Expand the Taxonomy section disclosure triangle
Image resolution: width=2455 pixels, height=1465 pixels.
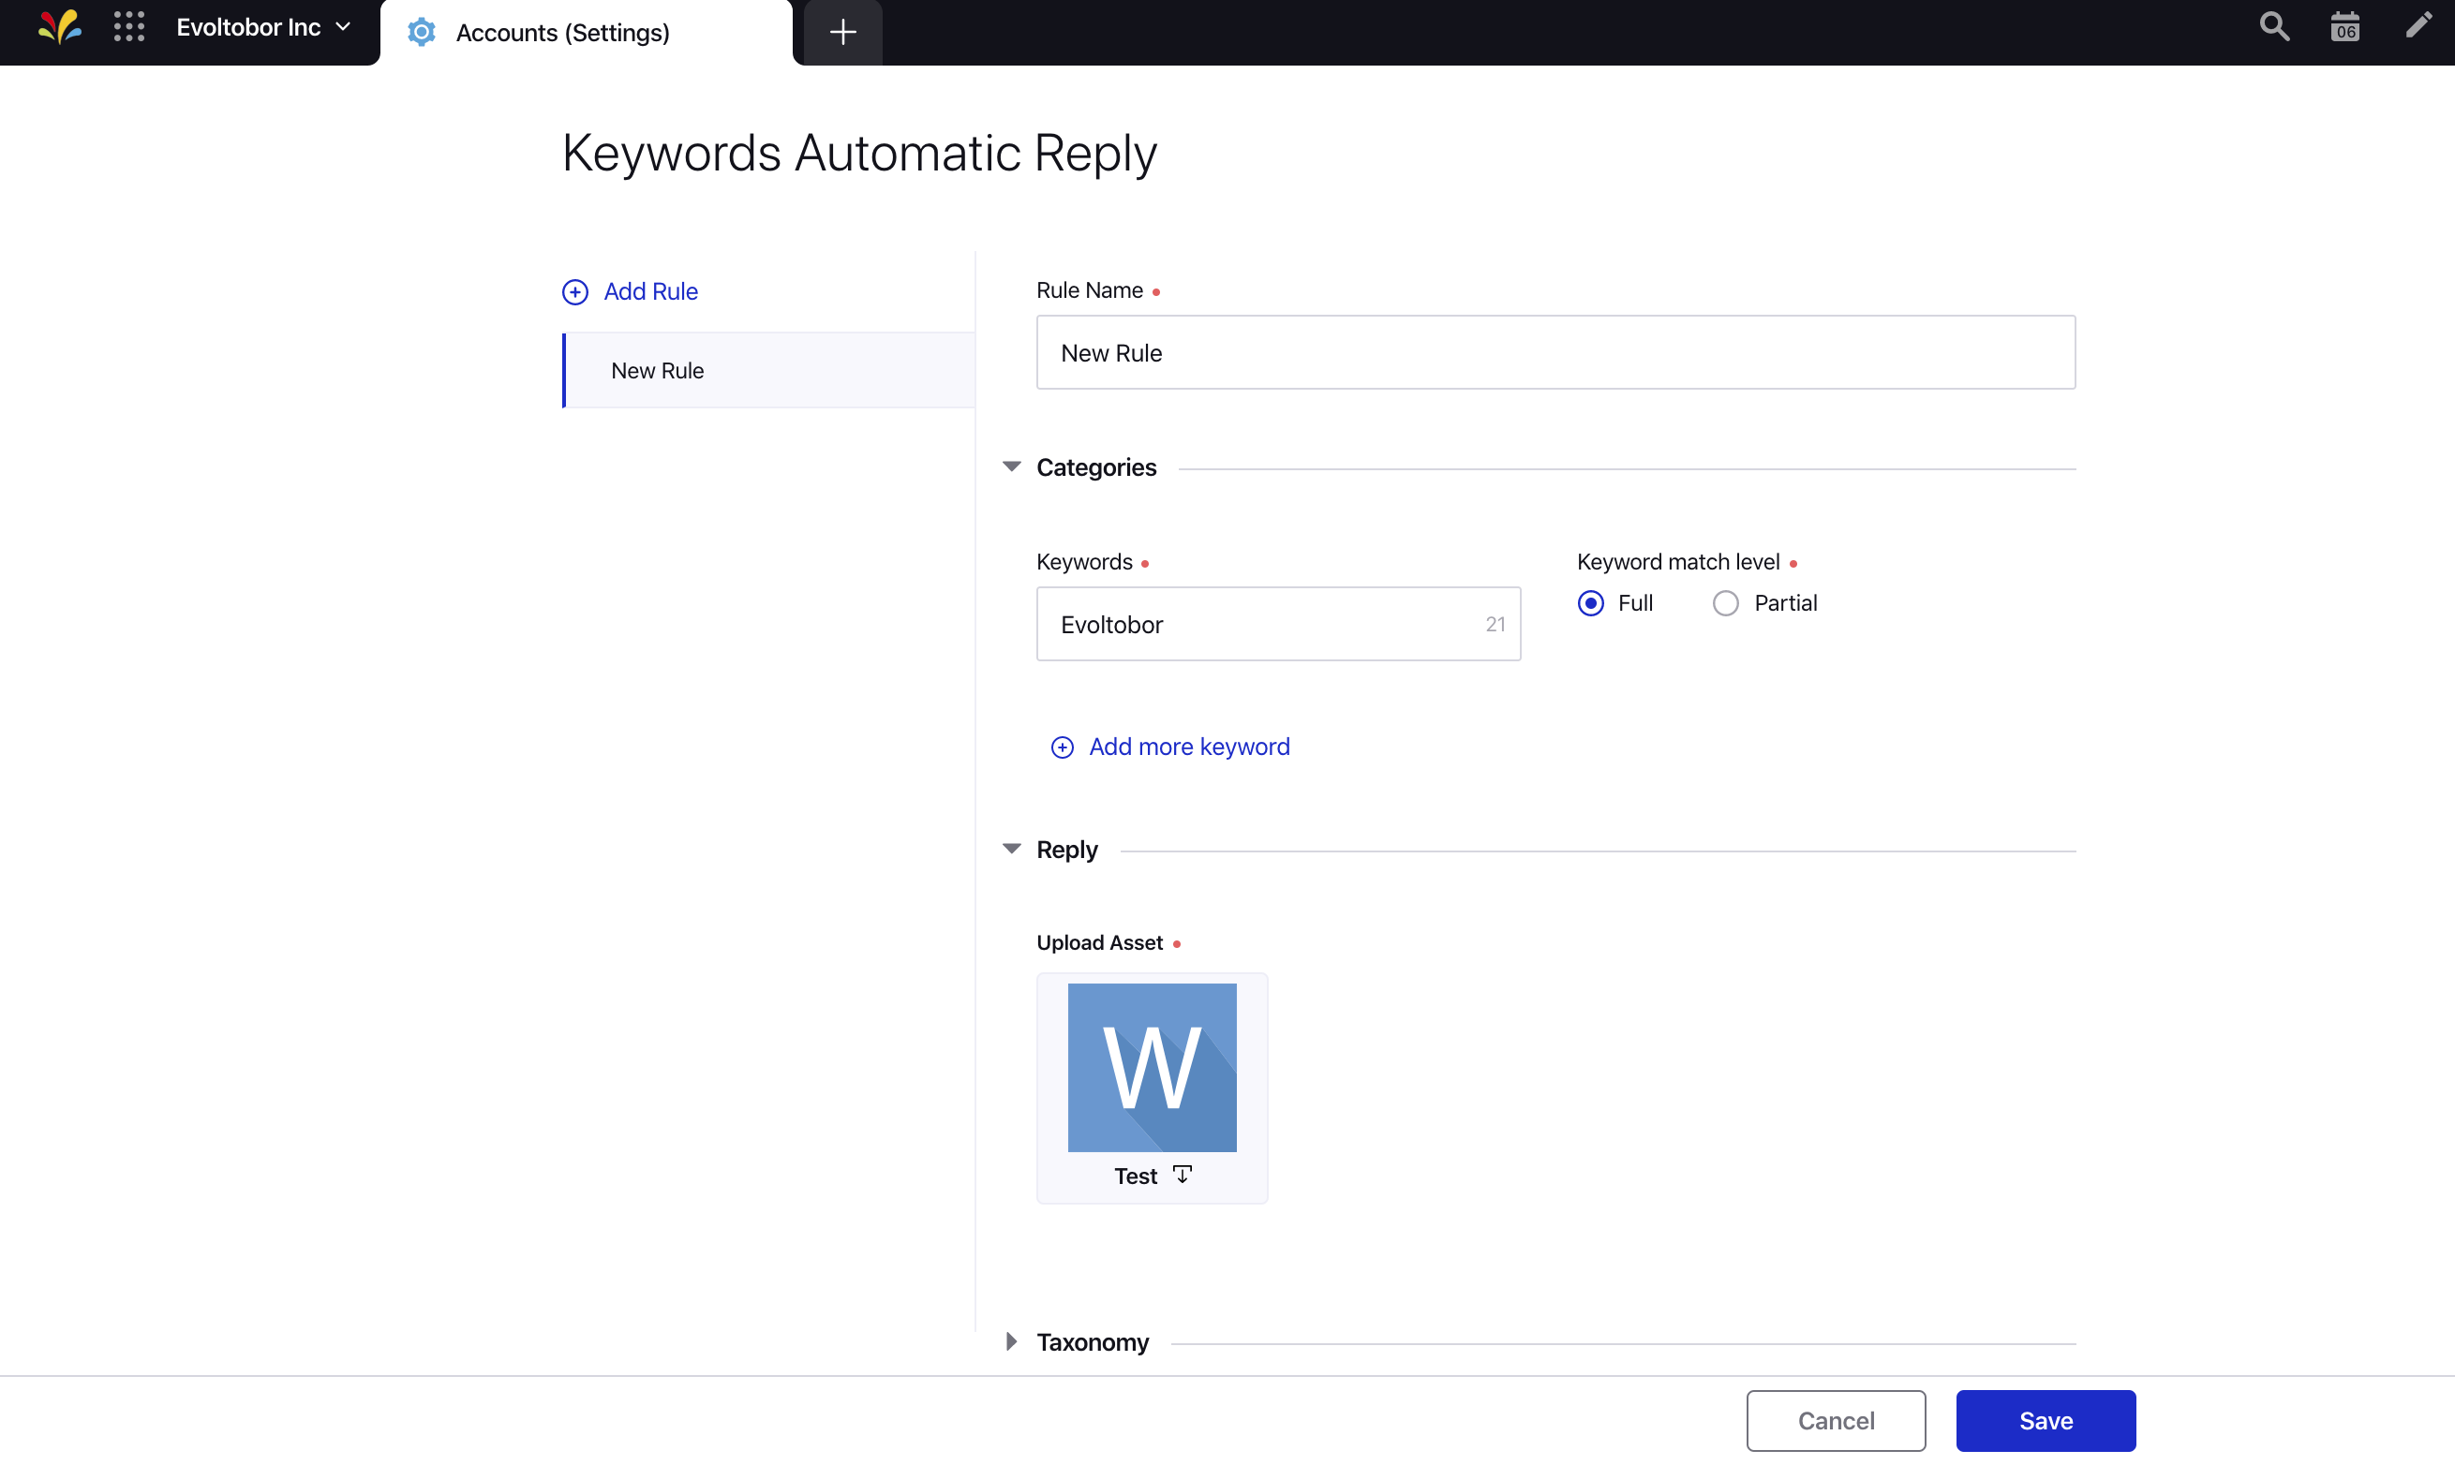(x=1012, y=1341)
